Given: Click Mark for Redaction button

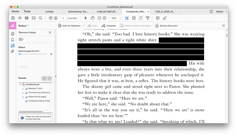Looking at the screenshot, I should pyautogui.click(x=70, y=26).
